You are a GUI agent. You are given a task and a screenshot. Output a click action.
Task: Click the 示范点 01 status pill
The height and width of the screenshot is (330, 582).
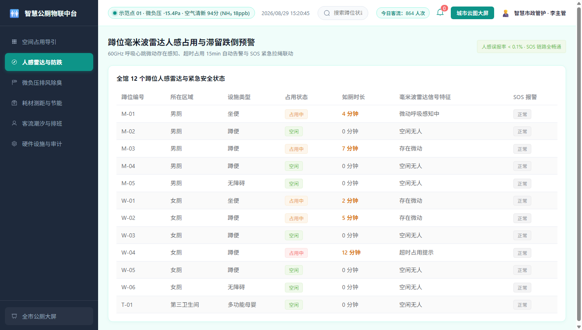(181, 13)
